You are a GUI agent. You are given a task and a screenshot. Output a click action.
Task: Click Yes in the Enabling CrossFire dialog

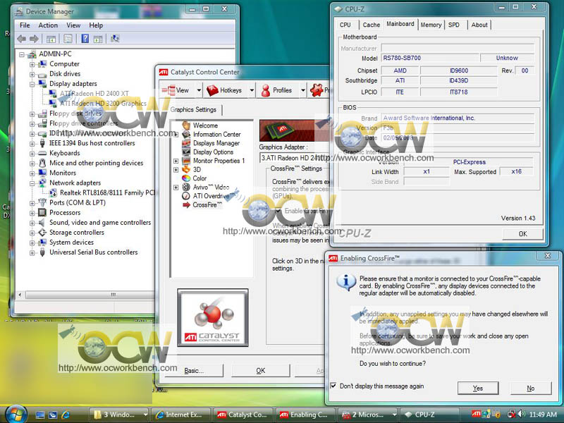(x=478, y=388)
